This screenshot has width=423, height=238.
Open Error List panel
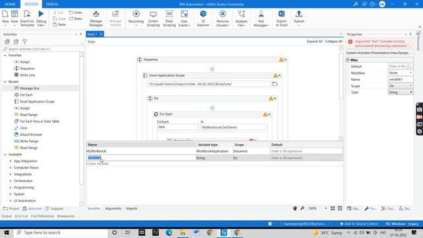[x=21, y=216]
